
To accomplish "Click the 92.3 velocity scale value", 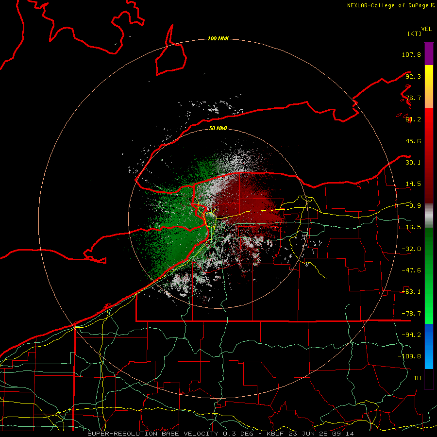I will click(x=413, y=76).
